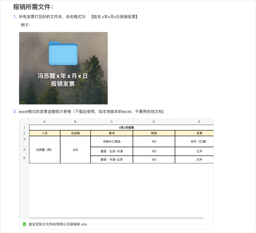256x233 pixels.
Task: Click the cell showing 300
Action: click(x=75, y=150)
